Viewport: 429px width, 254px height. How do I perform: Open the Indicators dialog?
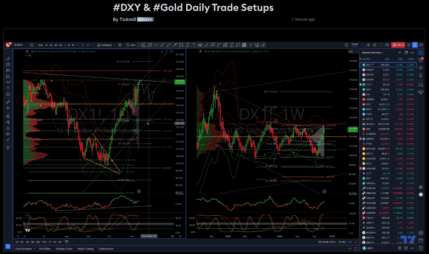(x=104, y=45)
